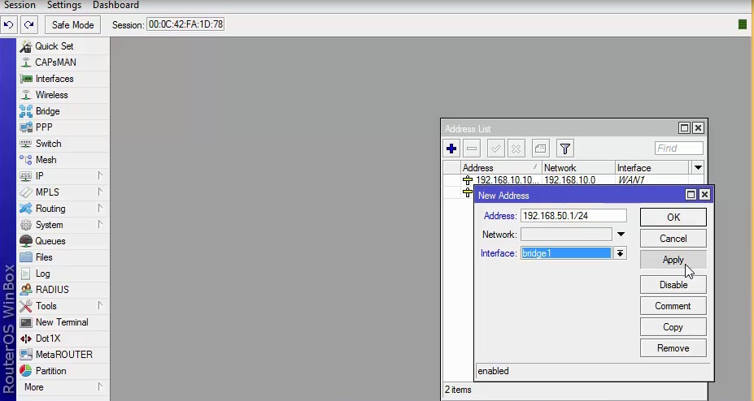Click the comment icon in Address List toolbar
754x401 pixels.
540,149
